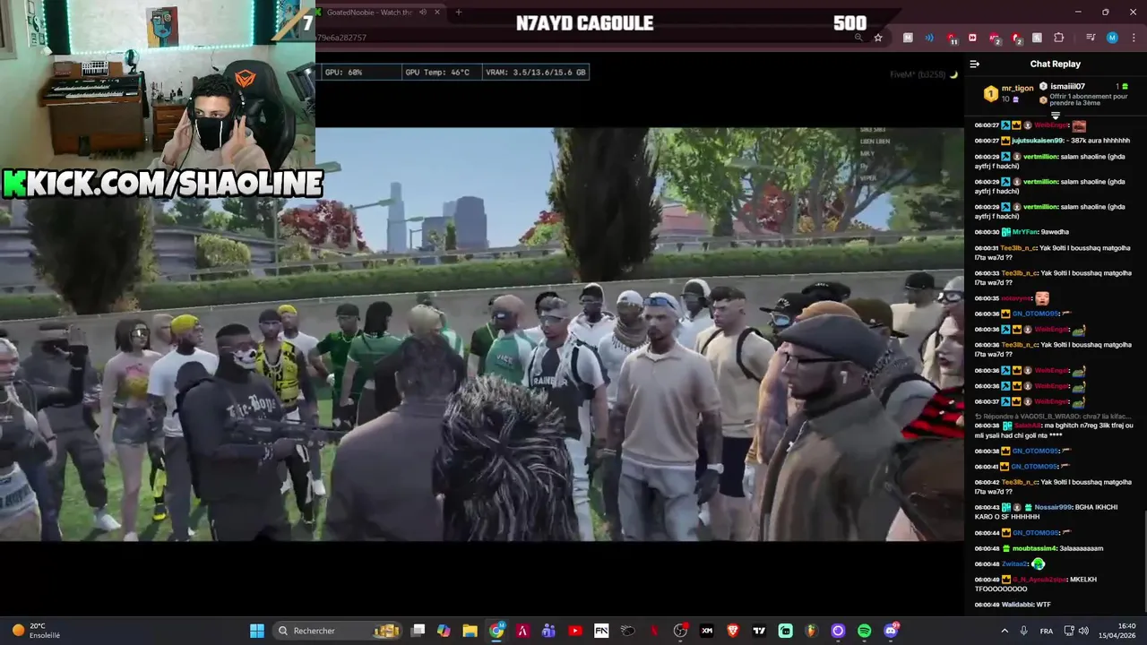Screen dimensions: 1147x645
Task: Click the streamer webcam overlay
Action: tap(158, 85)
